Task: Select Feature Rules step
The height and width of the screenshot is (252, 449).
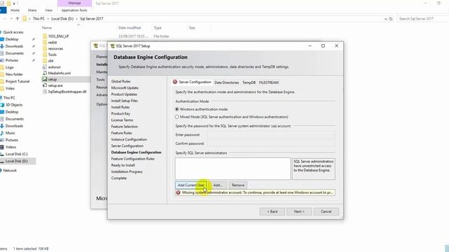Action: click(121, 133)
